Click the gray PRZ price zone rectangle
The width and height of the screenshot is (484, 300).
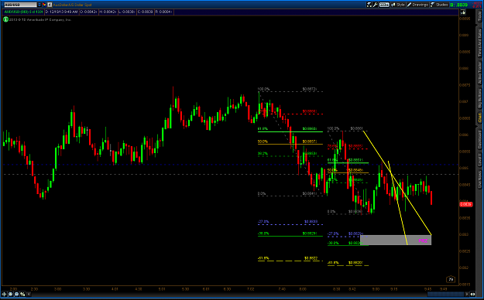click(x=396, y=240)
